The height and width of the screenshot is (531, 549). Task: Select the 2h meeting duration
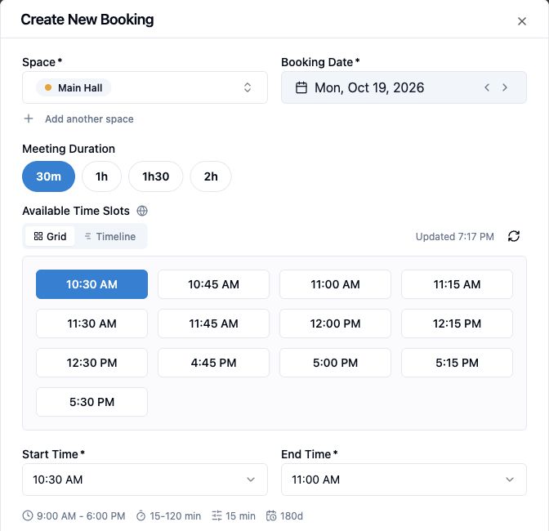(211, 176)
